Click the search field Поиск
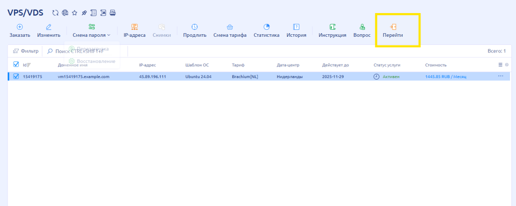This screenshot has height=206, width=516. click(x=81, y=51)
